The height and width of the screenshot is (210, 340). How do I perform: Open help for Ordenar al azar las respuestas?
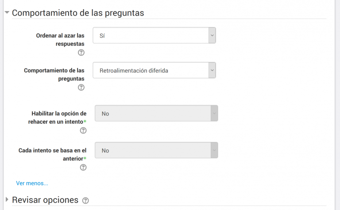point(81,53)
